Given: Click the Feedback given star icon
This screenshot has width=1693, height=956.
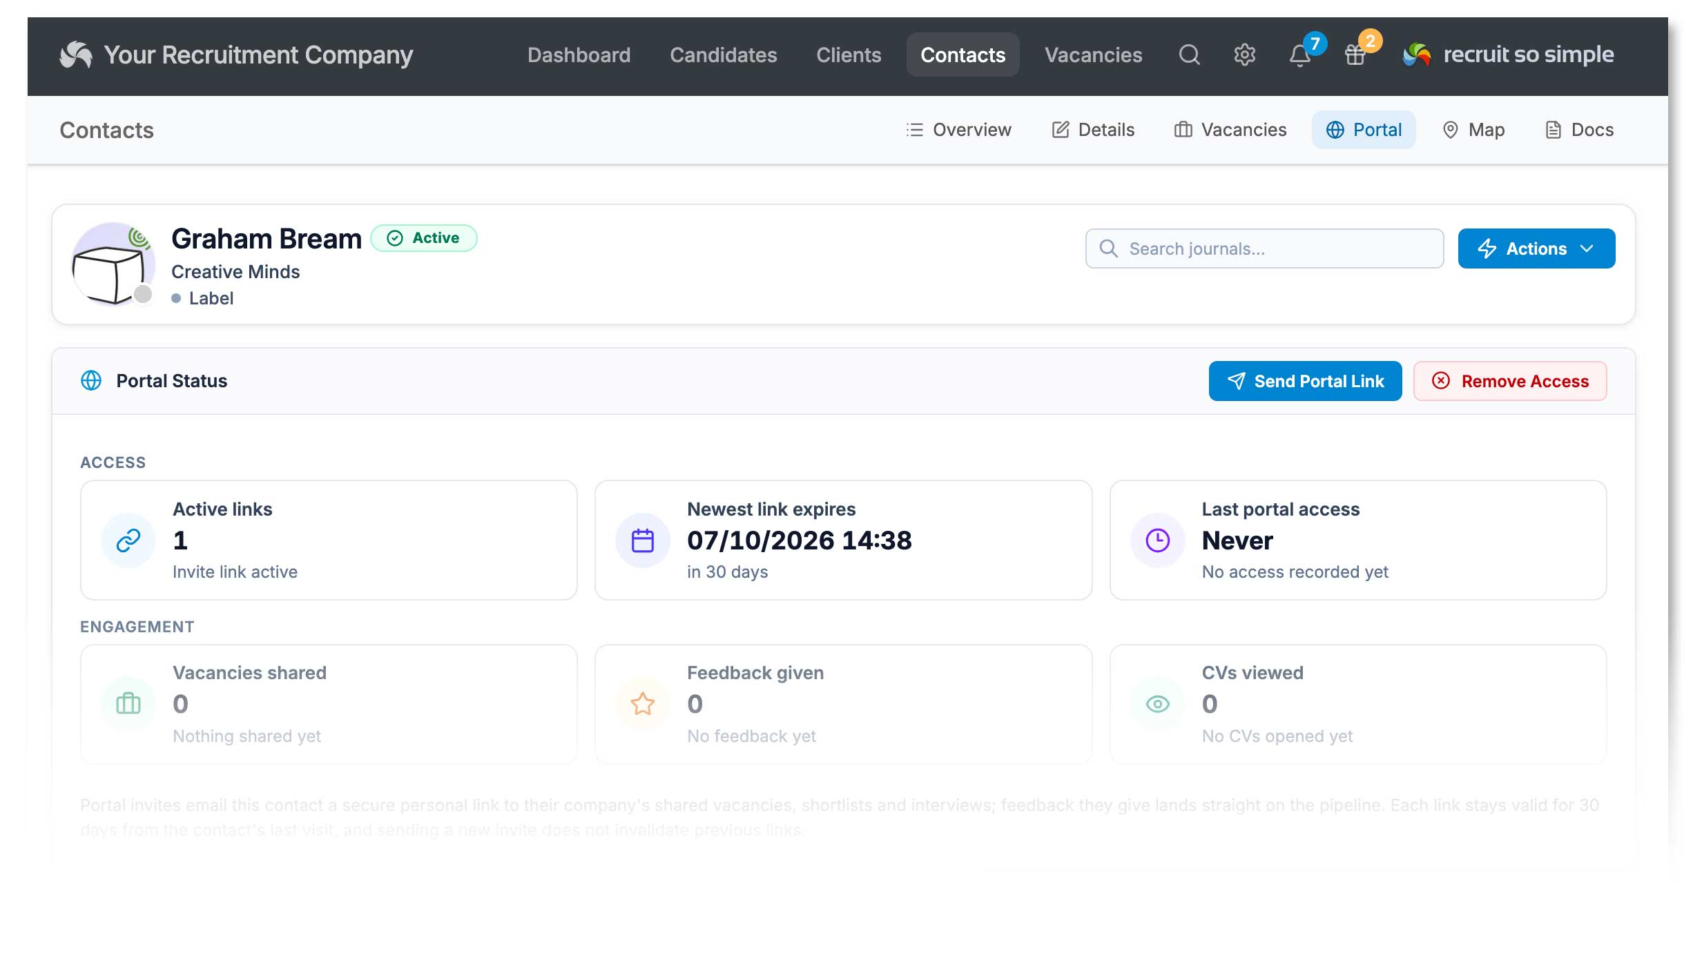Looking at the screenshot, I should coord(643,704).
